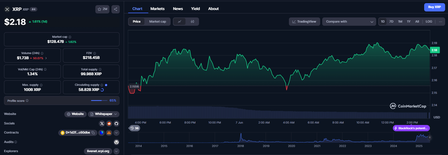Click the Volume (24h) arrow chevron

tap(46, 58)
